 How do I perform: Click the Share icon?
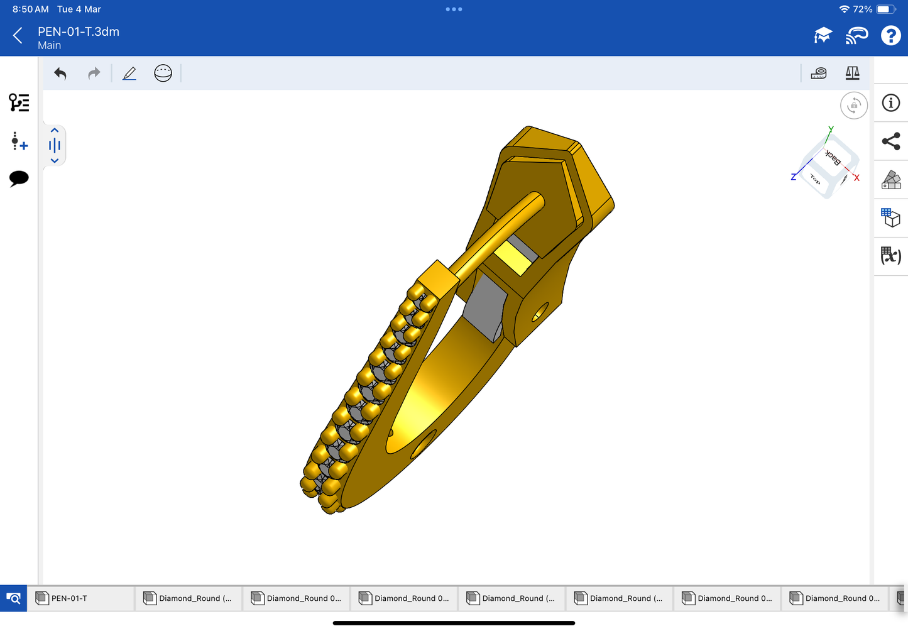(890, 141)
